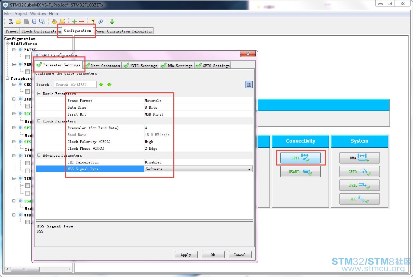413x277 pixels.
Task: Click the red minus toolbar icon
Action: pos(82,22)
